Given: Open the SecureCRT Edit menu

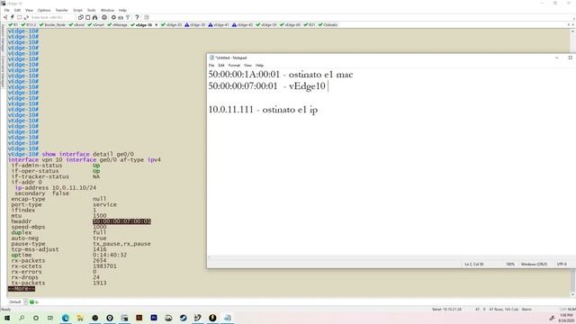Looking at the screenshot, I should (x=17, y=10).
